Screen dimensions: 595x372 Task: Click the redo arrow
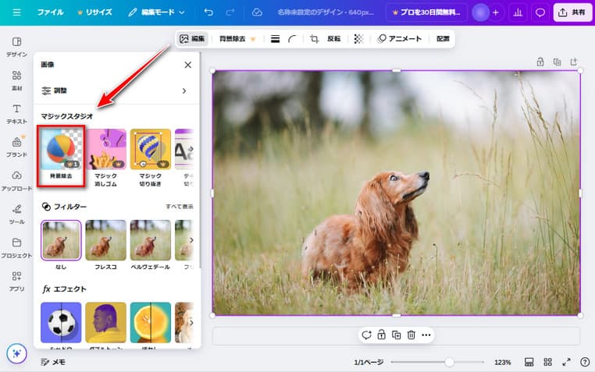click(230, 12)
